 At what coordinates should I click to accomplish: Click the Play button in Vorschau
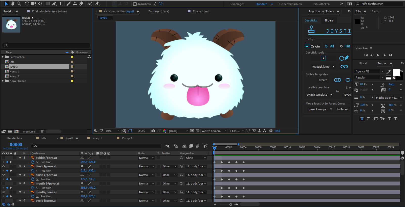(378, 55)
